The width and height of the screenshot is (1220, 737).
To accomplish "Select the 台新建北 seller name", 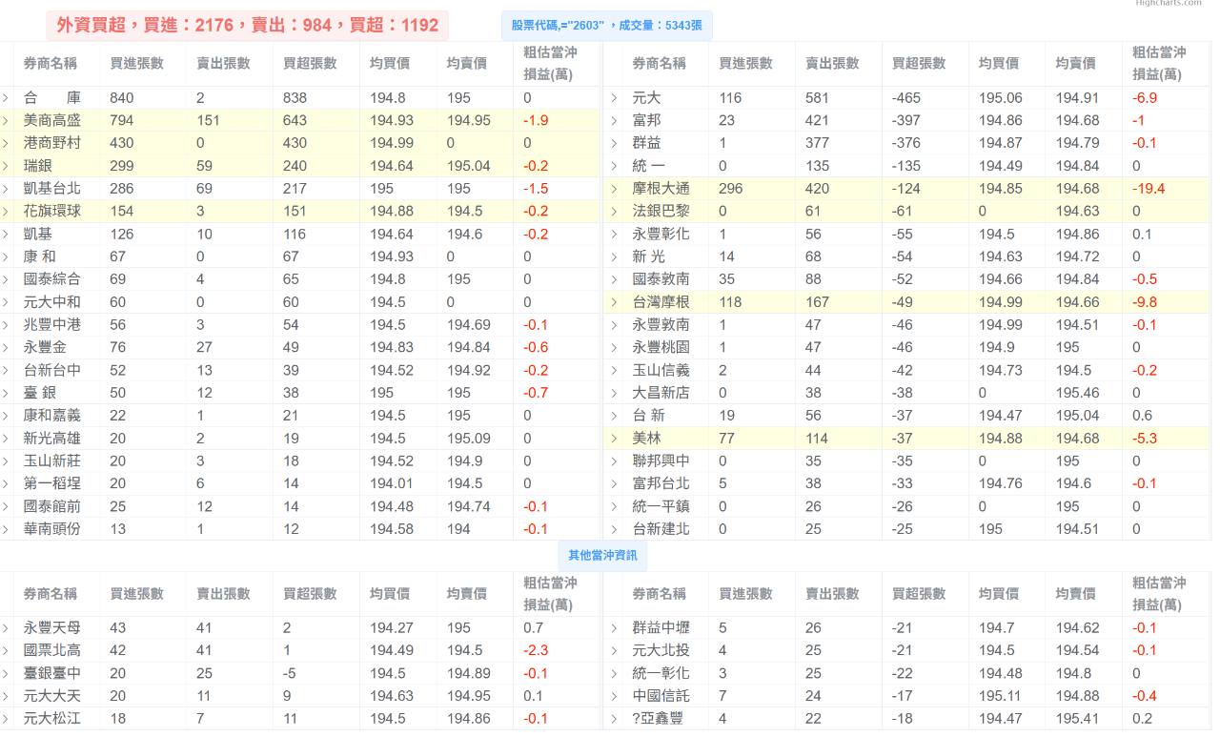I will pos(661,529).
